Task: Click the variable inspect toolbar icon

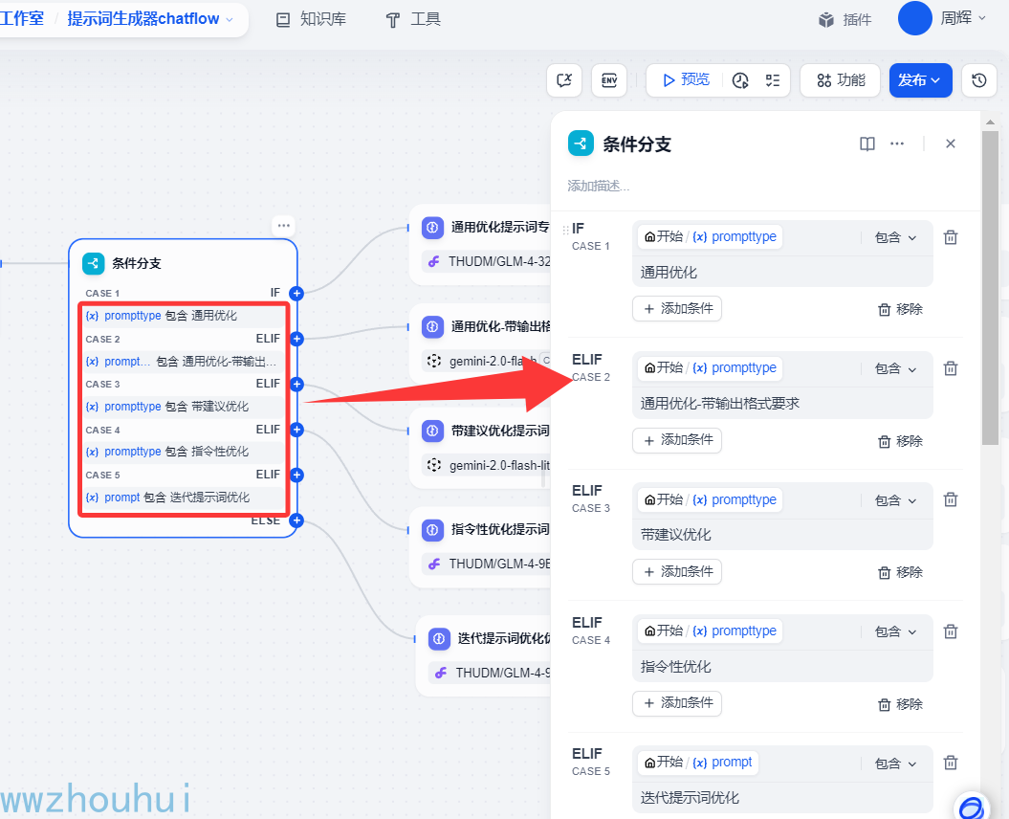Action: click(564, 80)
